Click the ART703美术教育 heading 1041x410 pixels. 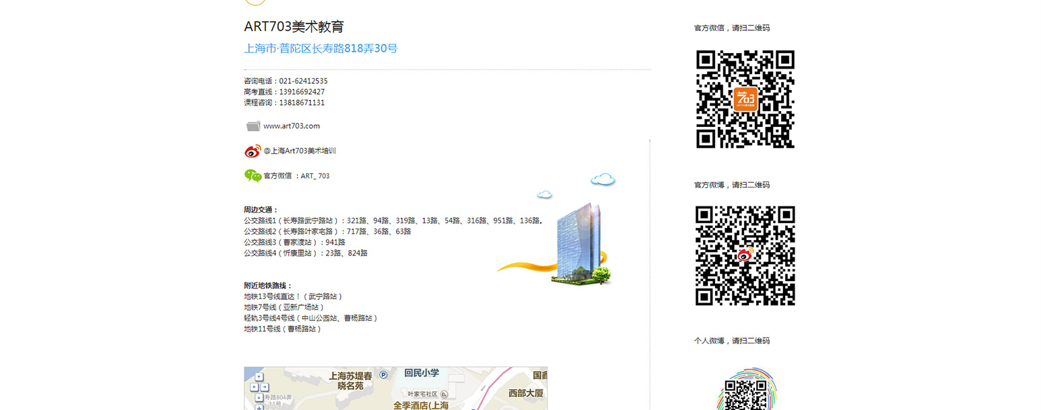[294, 27]
